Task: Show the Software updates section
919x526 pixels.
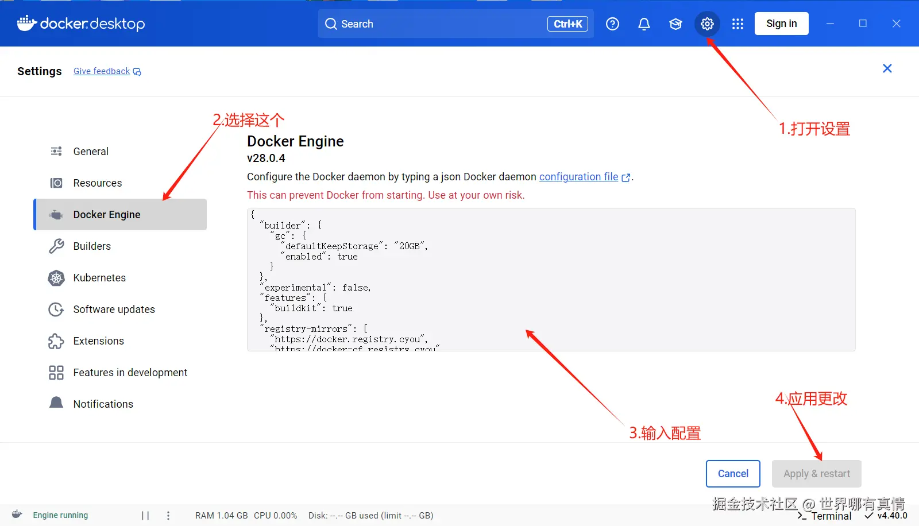Action: tap(121, 310)
